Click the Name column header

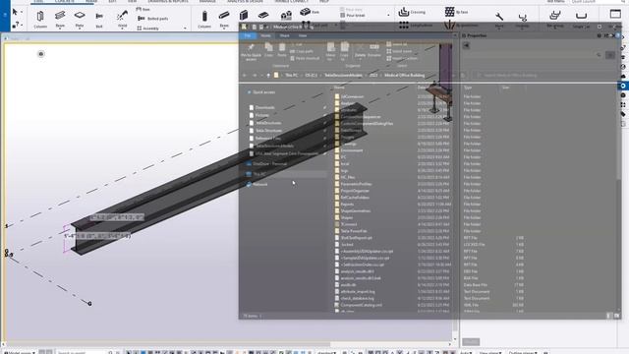pyautogui.click(x=339, y=88)
